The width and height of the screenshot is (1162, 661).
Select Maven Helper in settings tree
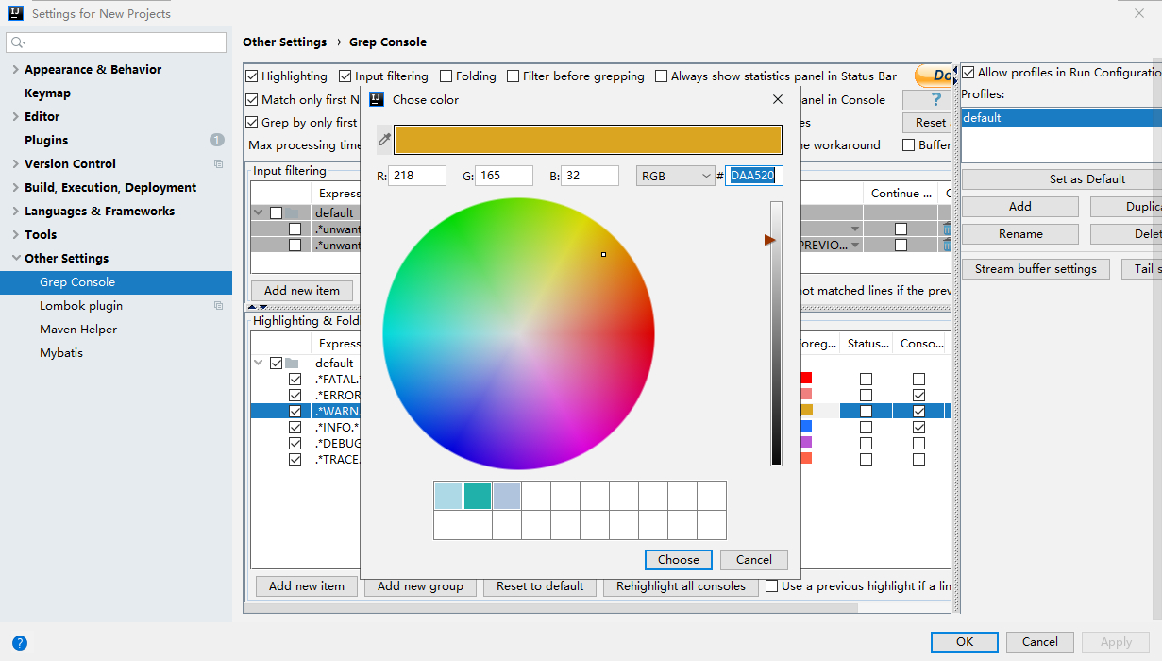78,330
